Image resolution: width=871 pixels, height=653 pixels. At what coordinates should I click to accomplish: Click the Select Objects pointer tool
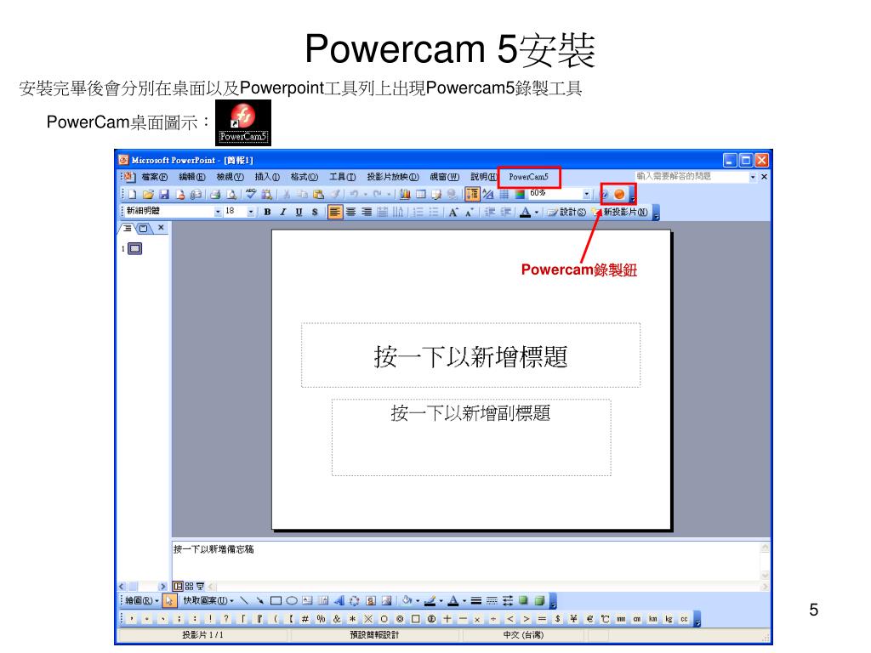[169, 601]
